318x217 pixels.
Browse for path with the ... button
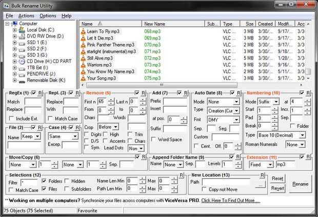(261, 185)
